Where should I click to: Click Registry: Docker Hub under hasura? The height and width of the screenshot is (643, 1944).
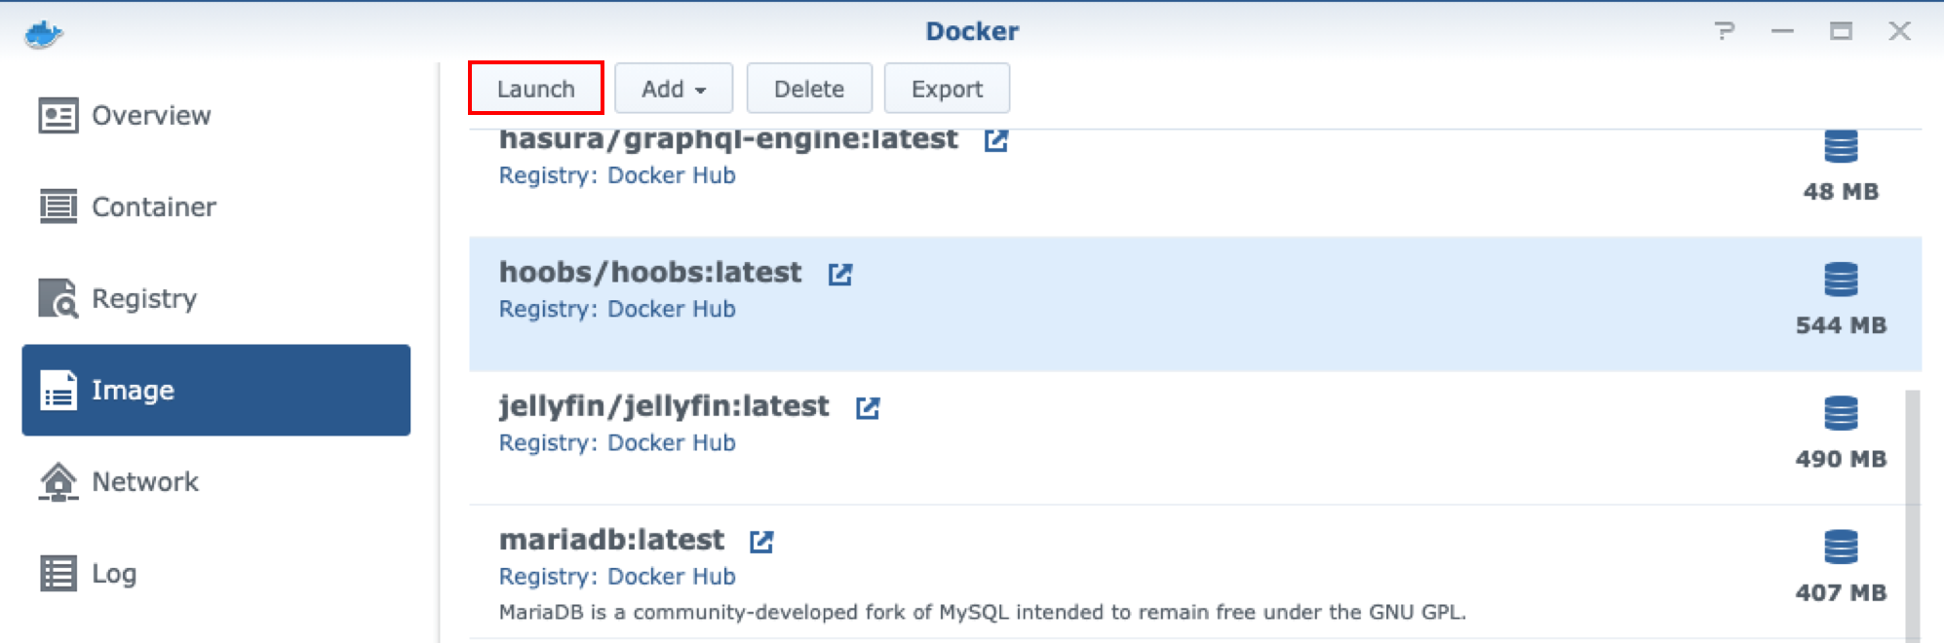coord(617,175)
